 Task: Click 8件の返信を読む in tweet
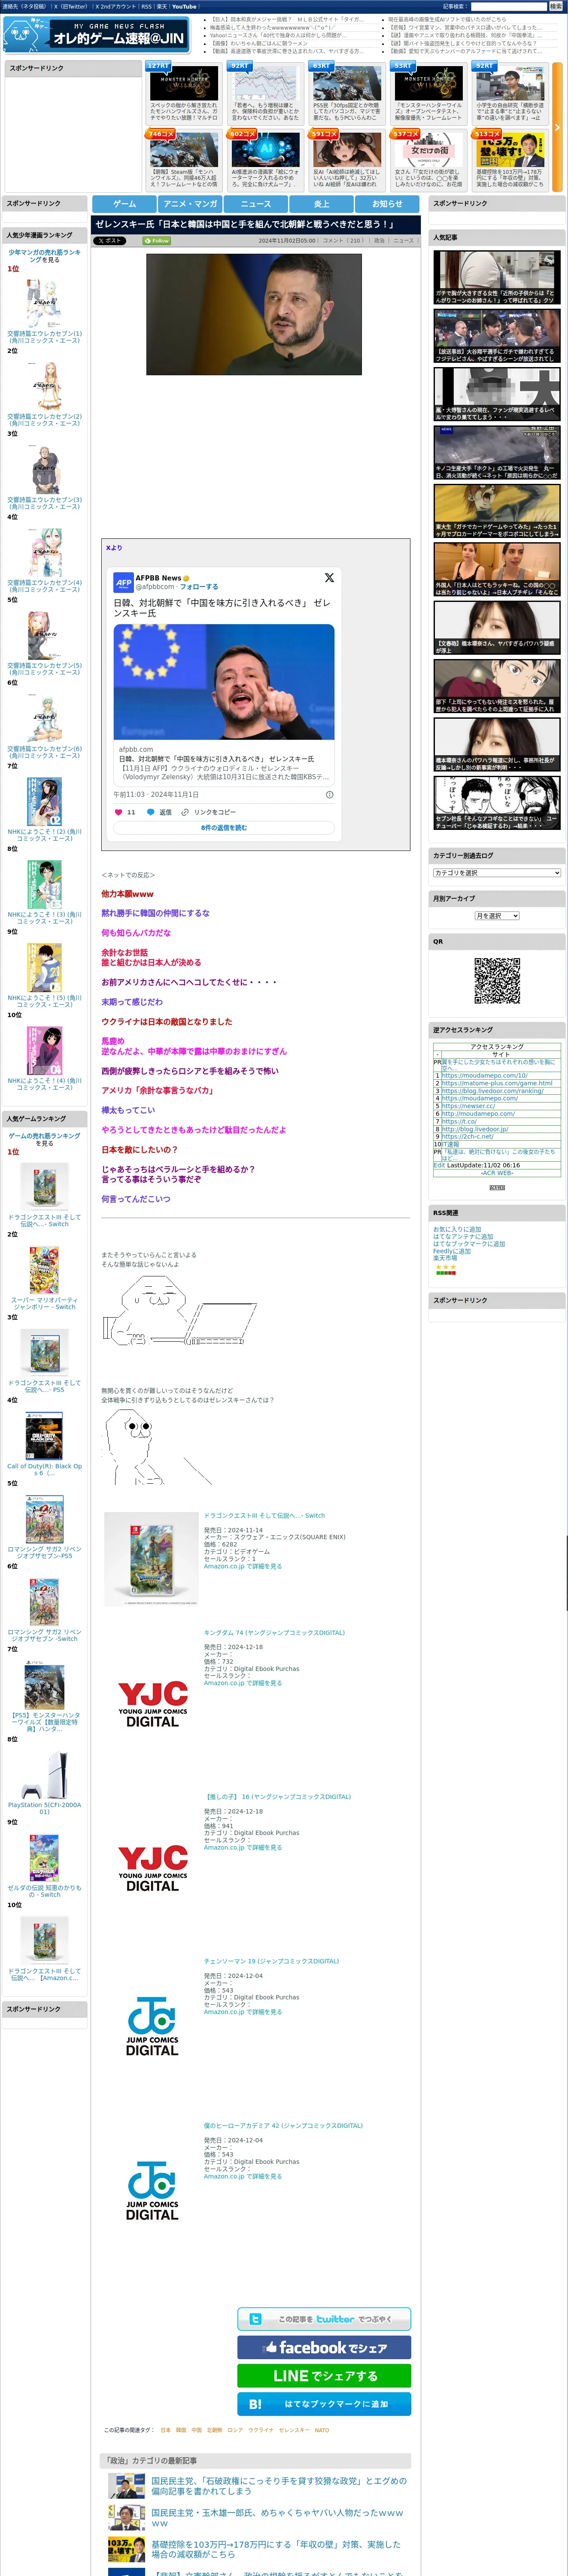(x=224, y=828)
